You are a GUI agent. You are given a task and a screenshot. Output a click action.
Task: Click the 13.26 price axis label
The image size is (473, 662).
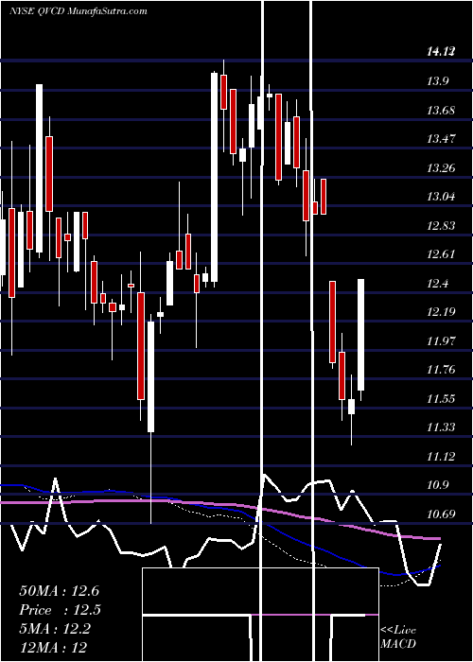pyautogui.click(x=441, y=168)
